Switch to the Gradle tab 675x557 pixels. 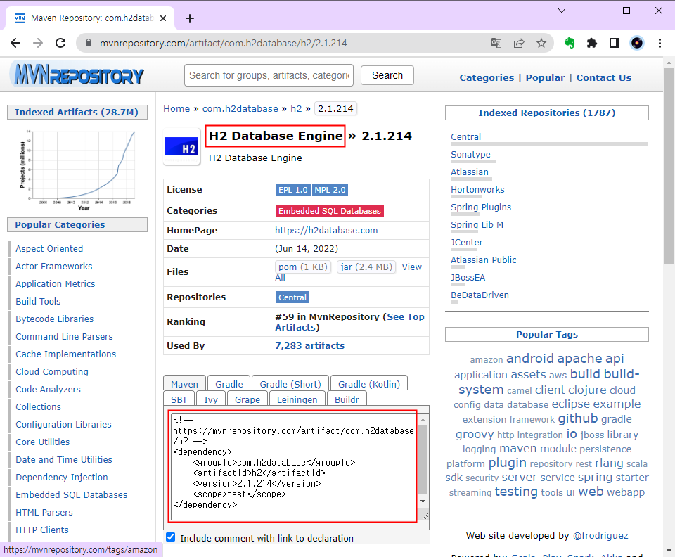tap(229, 383)
